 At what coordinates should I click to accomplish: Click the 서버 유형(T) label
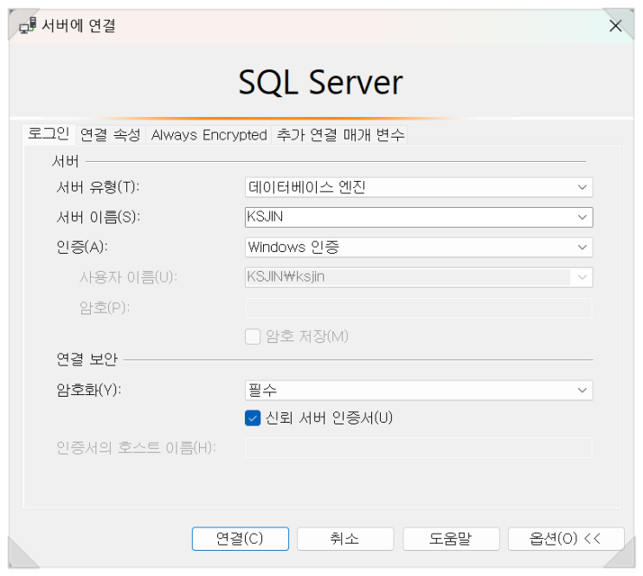tap(98, 188)
